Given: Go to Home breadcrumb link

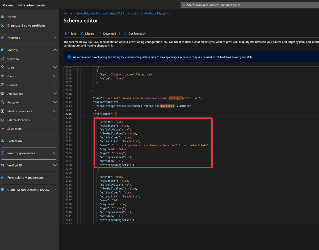Looking at the screenshot, I should pos(68,13).
